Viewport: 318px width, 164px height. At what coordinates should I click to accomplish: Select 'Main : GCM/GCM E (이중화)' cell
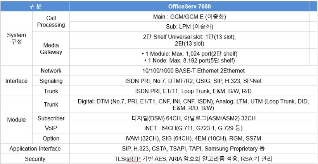click(189, 16)
